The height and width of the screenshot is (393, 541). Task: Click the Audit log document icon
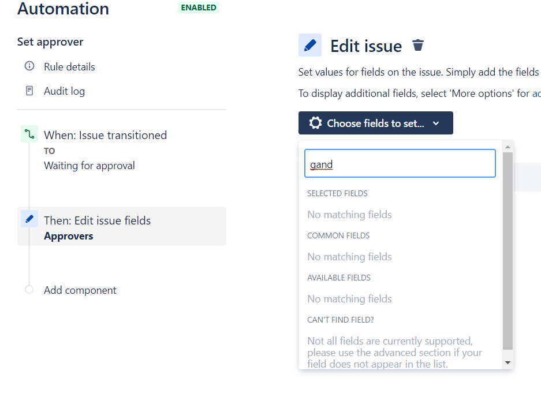[x=29, y=91]
